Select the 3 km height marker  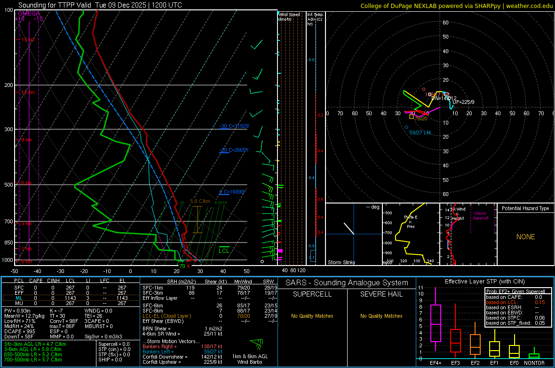(x=27, y=223)
